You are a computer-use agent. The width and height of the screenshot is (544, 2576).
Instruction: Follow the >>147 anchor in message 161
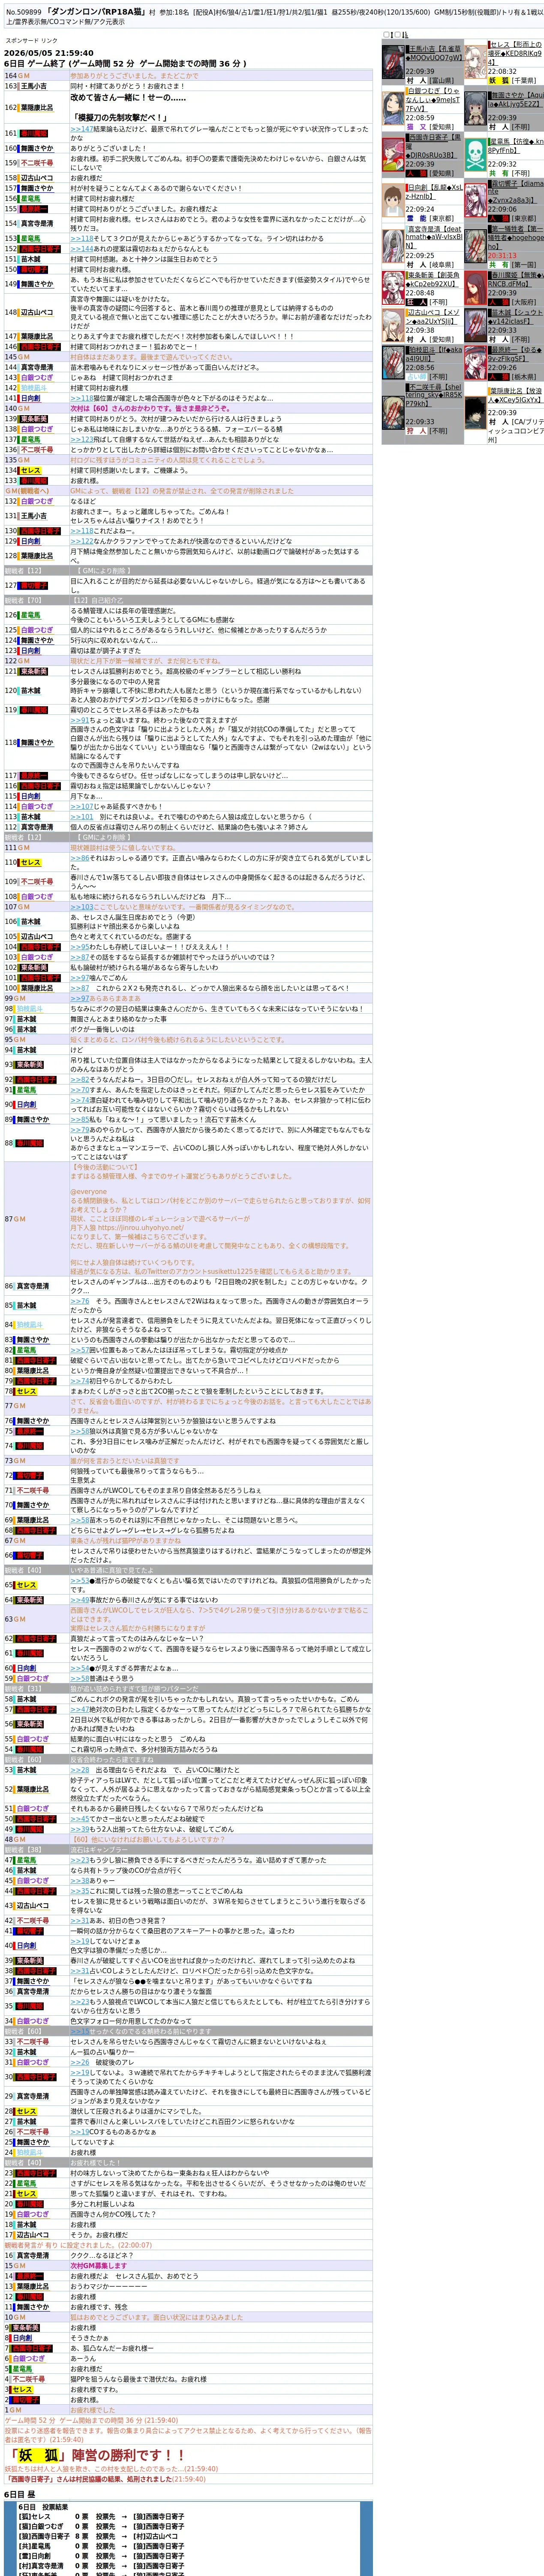[81, 129]
